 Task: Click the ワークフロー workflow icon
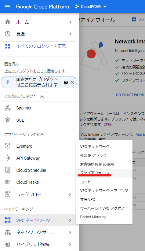pyautogui.click(x=8, y=194)
